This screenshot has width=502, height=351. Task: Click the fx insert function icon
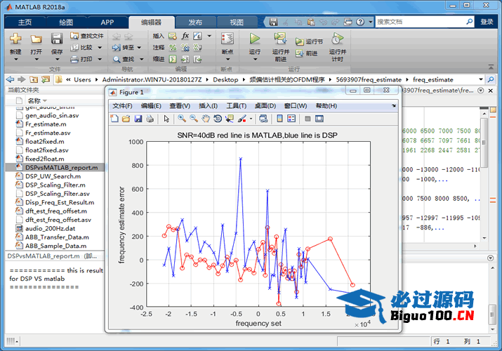click(x=185, y=36)
